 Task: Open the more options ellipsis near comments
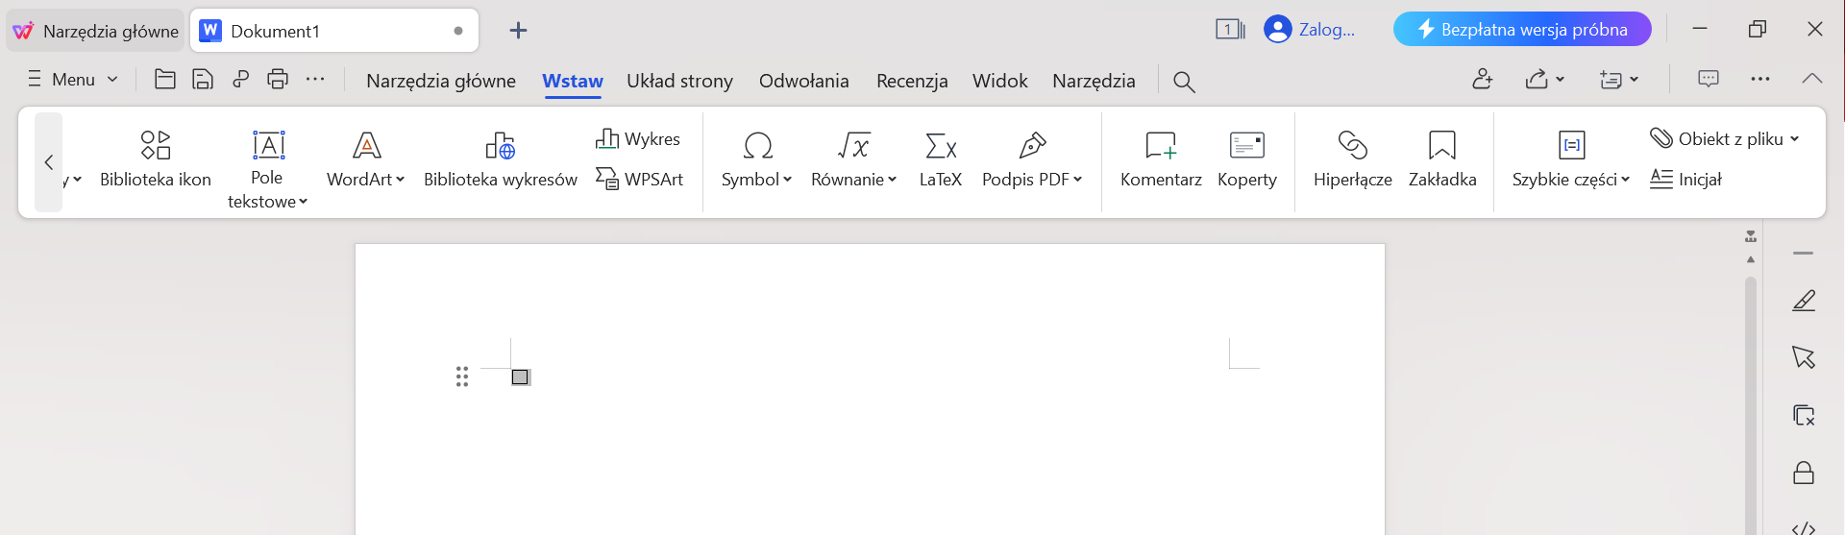click(x=1760, y=79)
